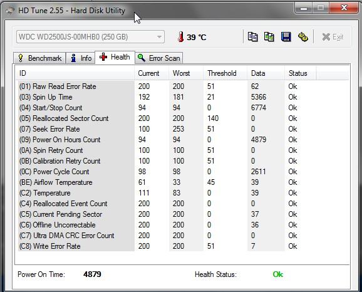The height and width of the screenshot is (292, 362).
Task: Click the Exit button
Action: click(x=333, y=37)
